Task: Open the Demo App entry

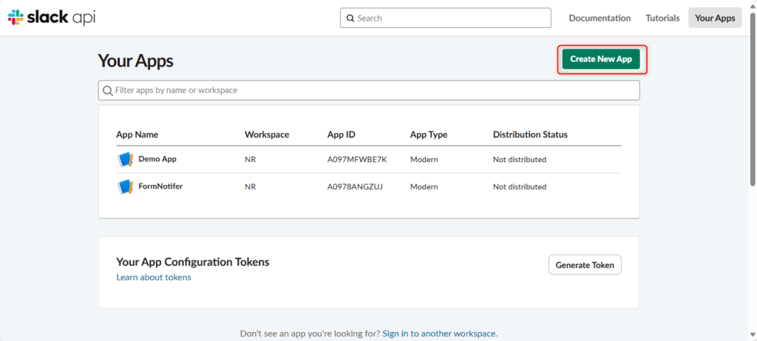Action: [157, 158]
